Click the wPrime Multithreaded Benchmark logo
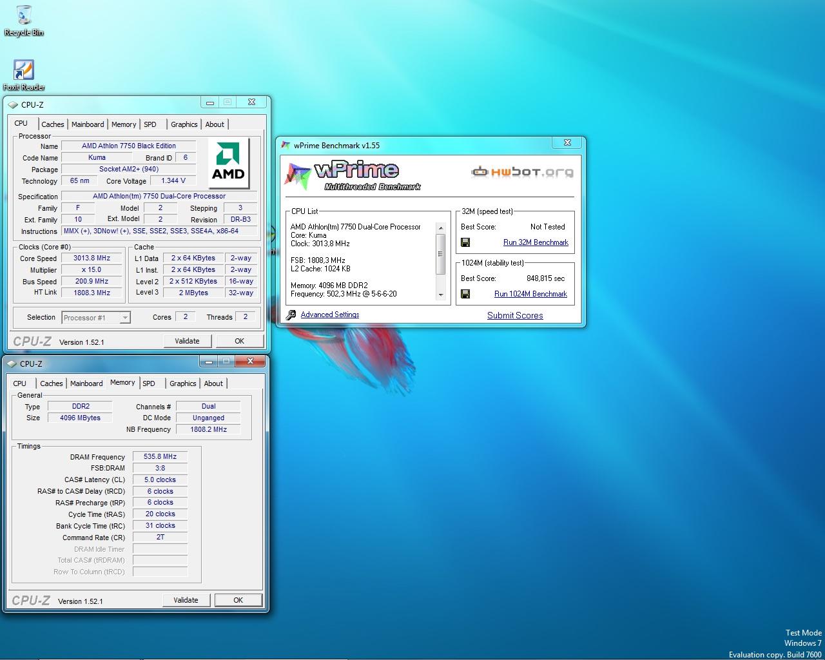 353,176
